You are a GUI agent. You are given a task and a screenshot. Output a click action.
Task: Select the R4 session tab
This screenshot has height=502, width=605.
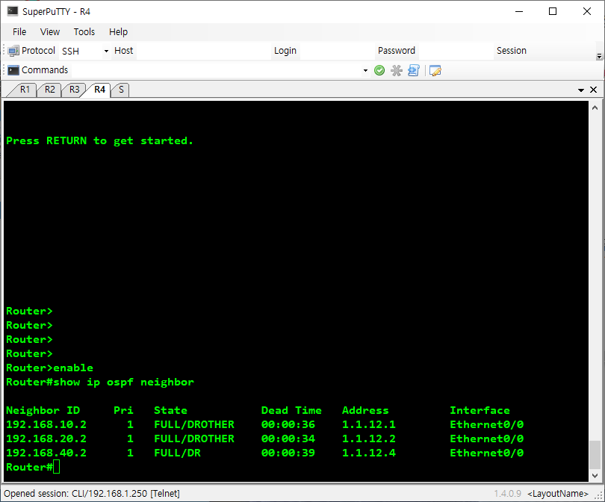[x=99, y=90]
